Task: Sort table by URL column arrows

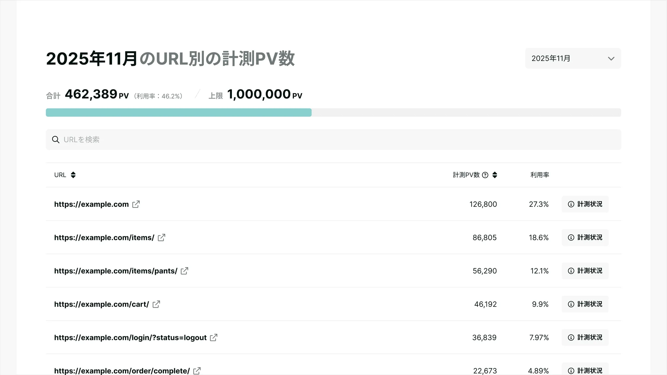Action: tap(73, 175)
